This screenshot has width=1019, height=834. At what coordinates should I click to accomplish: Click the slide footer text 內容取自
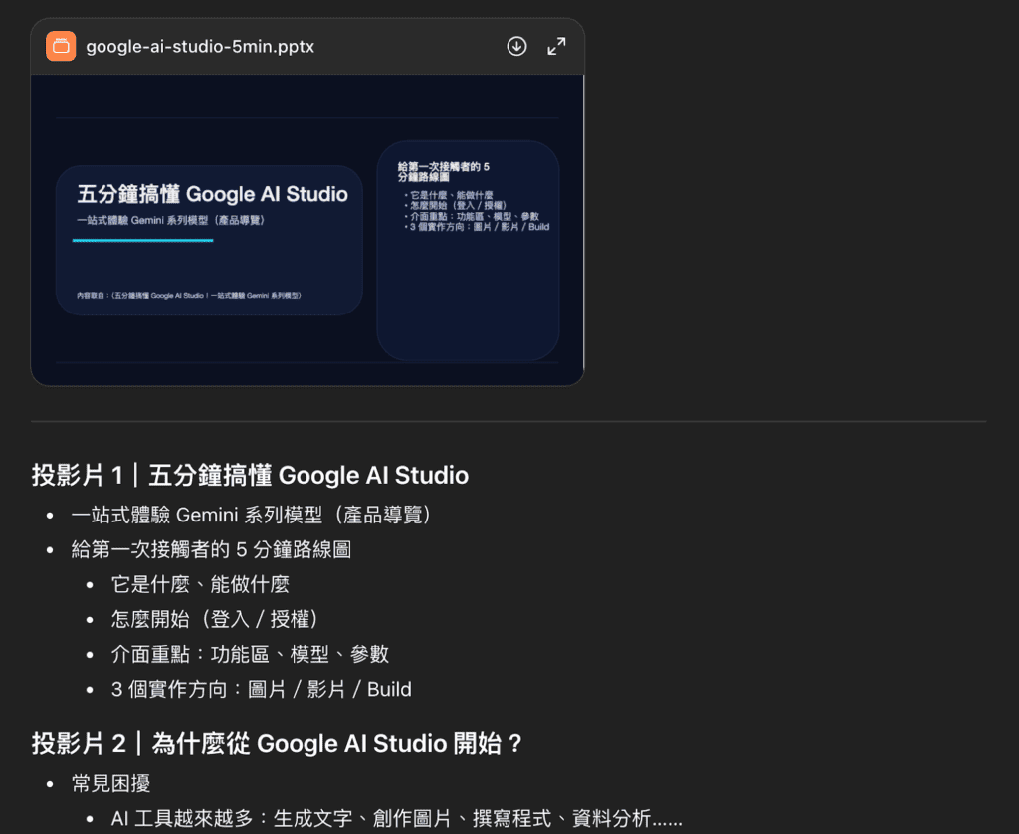[188, 296]
